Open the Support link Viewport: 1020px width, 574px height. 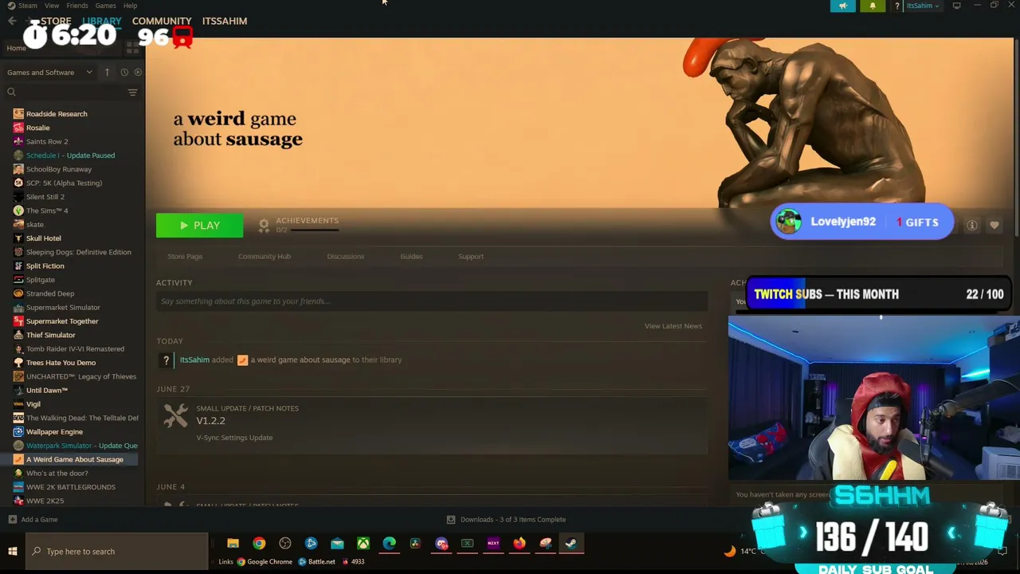tap(471, 257)
